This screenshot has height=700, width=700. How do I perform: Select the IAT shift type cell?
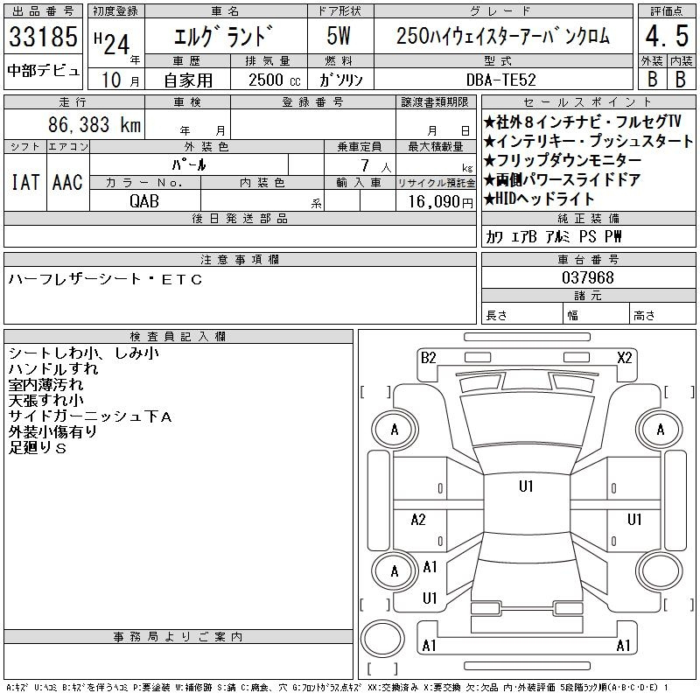(24, 182)
